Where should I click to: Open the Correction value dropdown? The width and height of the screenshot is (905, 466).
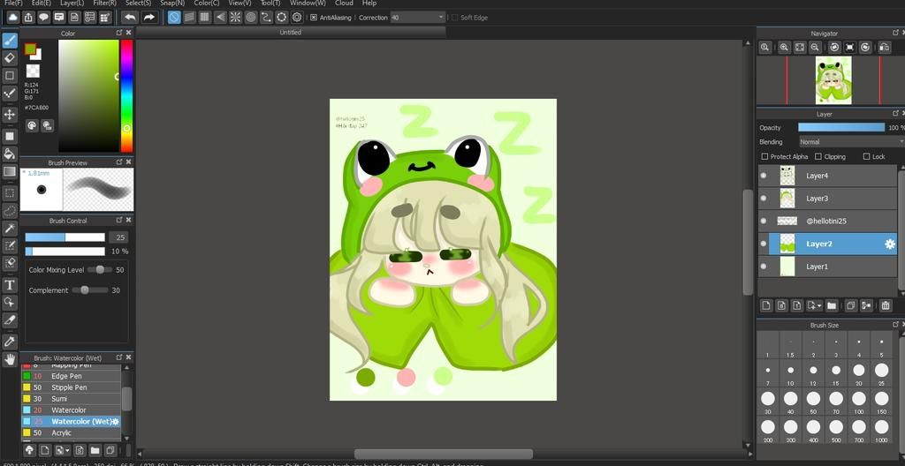tap(441, 18)
